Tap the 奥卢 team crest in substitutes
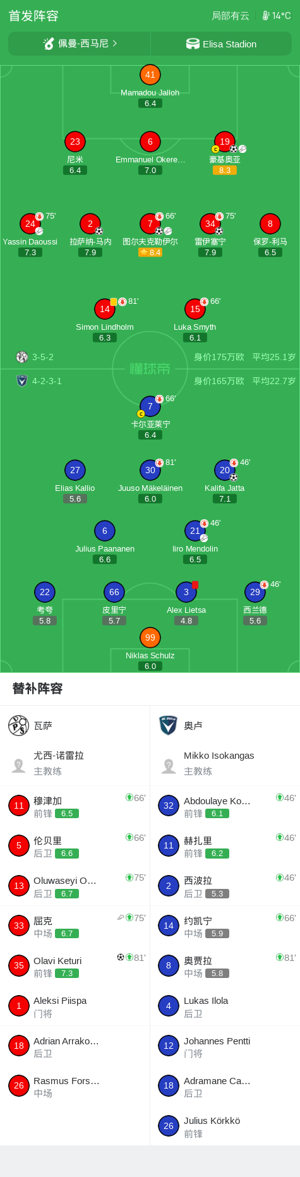Viewport: 300px width, 1177px height. pyautogui.click(x=168, y=725)
